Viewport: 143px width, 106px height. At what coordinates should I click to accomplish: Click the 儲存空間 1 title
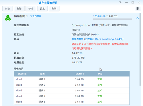pos(21,16)
